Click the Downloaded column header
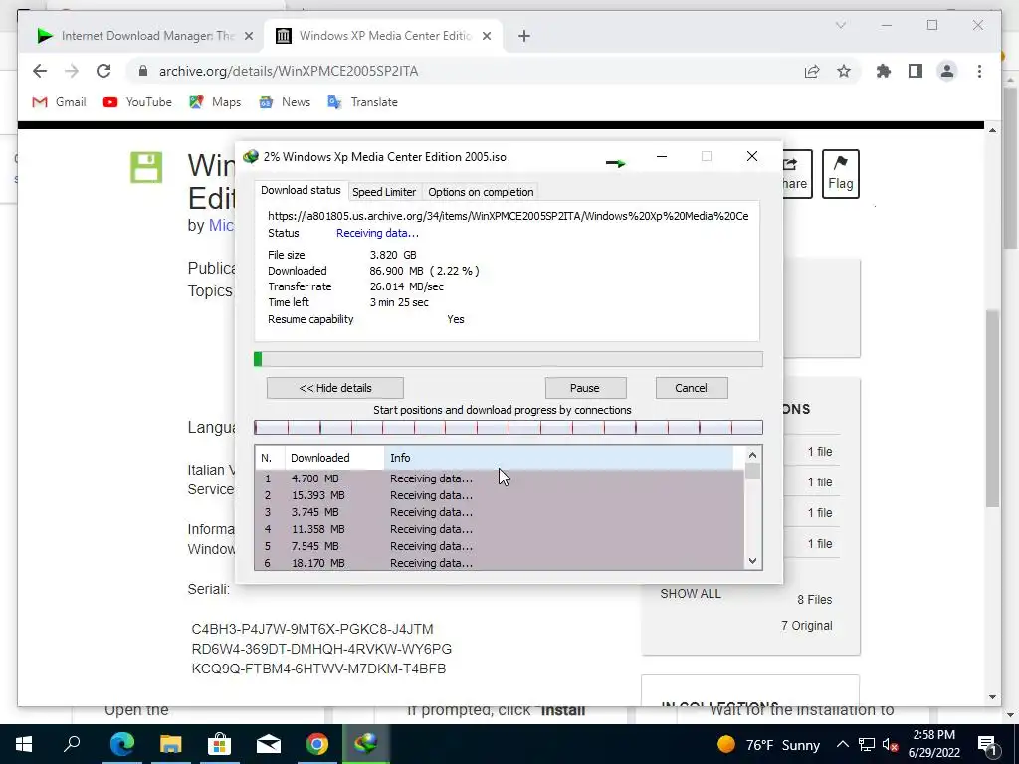This screenshot has width=1019, height=764. [334, 458]
